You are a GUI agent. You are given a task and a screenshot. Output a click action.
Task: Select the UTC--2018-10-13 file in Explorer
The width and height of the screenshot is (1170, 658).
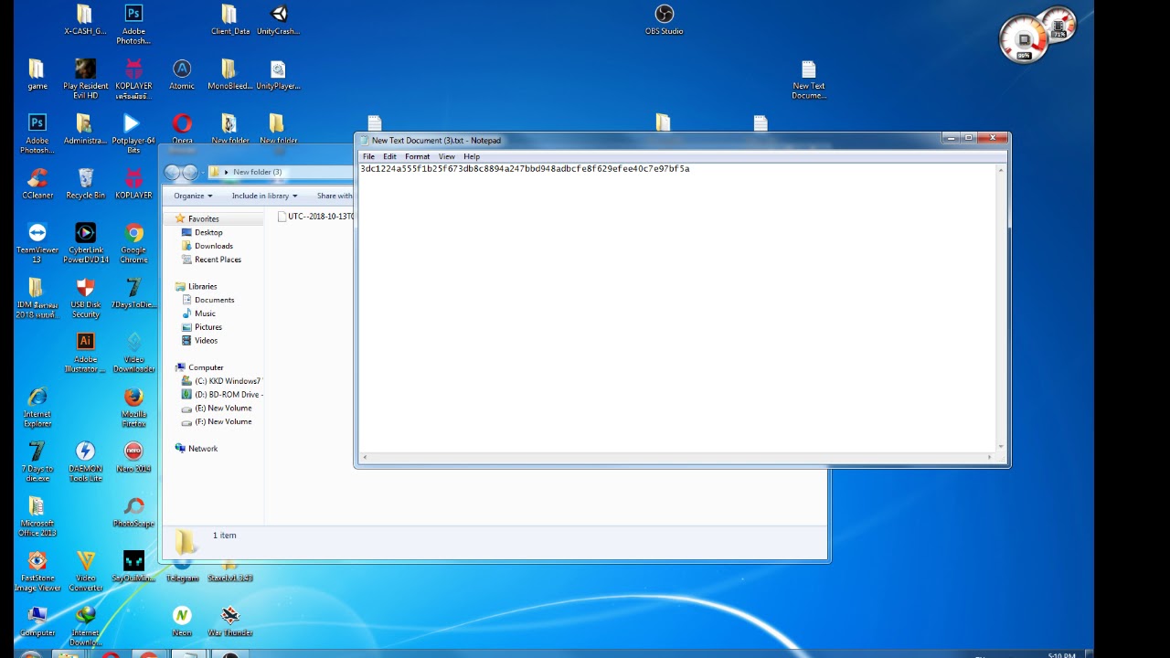[x=316, y=217]
